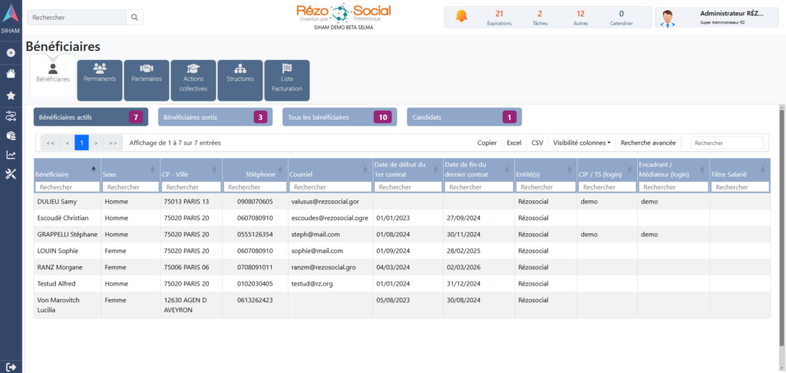Image resolution: width=786 pixels, height=373 pixels.
Task: Open the 12 Autres counter
Action: 580,17
